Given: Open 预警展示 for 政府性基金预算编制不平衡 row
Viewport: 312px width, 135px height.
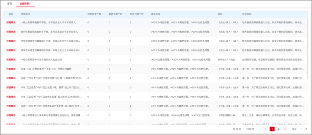Looking at the screenshot, I should coord(11,32).
